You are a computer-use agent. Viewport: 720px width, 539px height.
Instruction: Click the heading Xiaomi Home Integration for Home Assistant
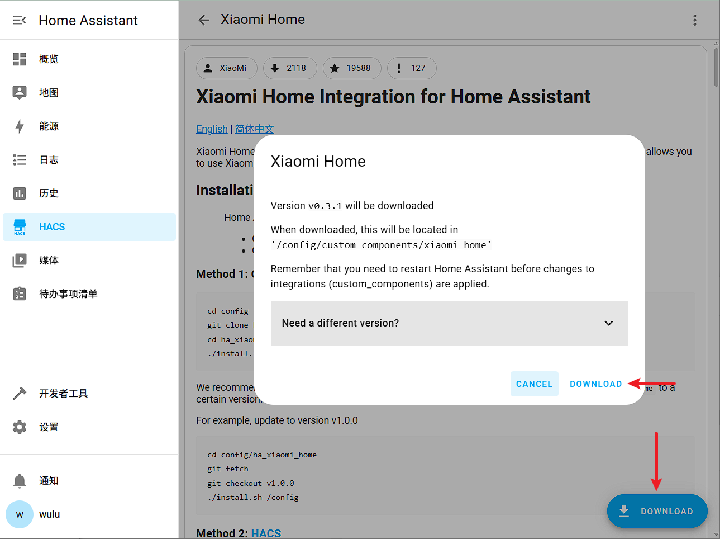pos(393,97)
